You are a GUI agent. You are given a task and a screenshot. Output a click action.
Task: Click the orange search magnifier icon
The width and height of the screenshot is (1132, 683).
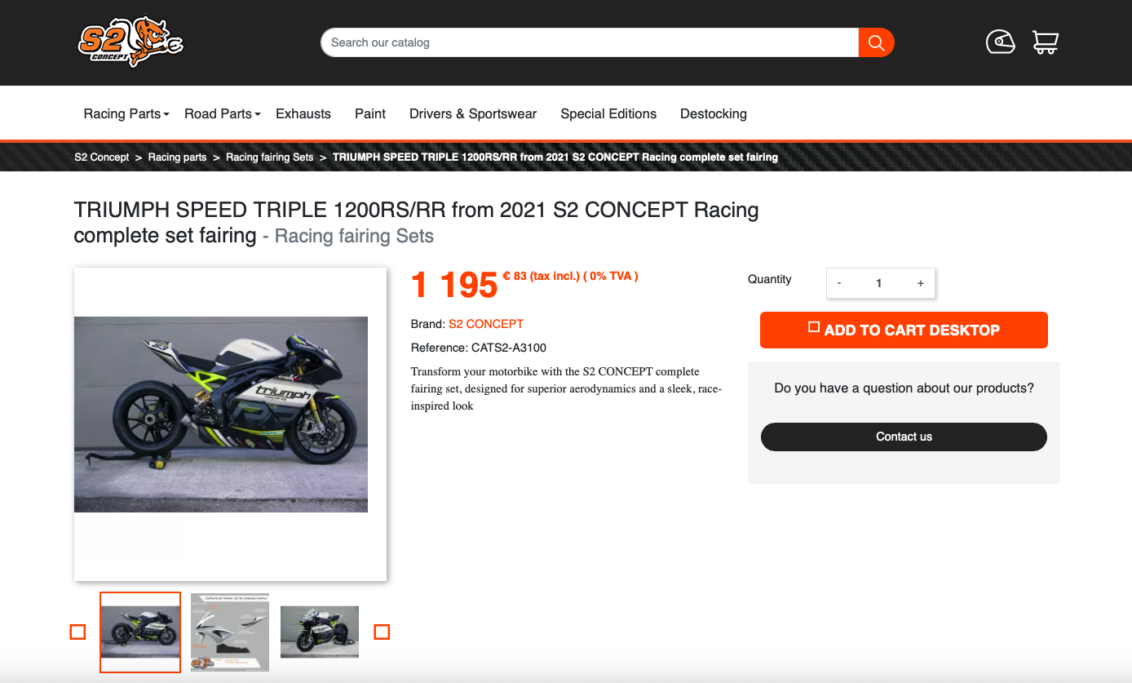point(877,42)
